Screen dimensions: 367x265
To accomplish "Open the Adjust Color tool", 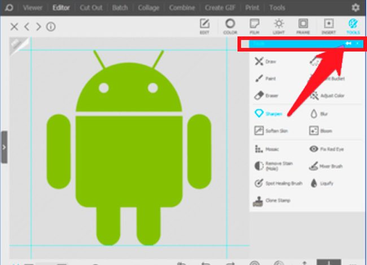I will point(327,95).
